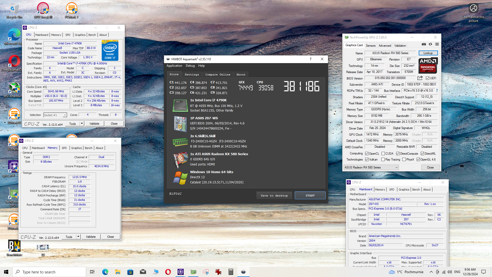Image resolution: width=492 pixels, height=277 pixels.
Task: Open Application menu in Aquamark
Action: 174,66
